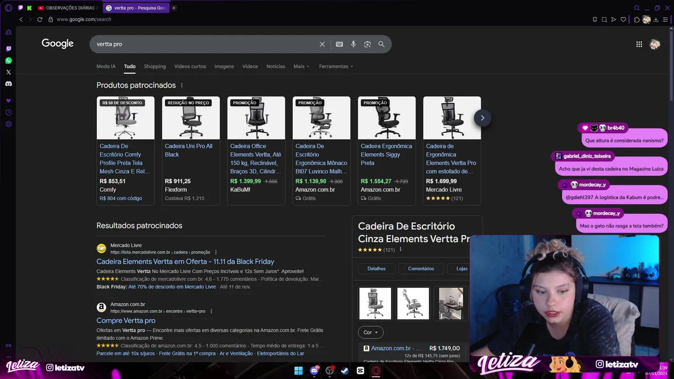Clear the Google search box
Viewport: 674px width, 379px height.
pyautogui.click(x=322, y=44)
